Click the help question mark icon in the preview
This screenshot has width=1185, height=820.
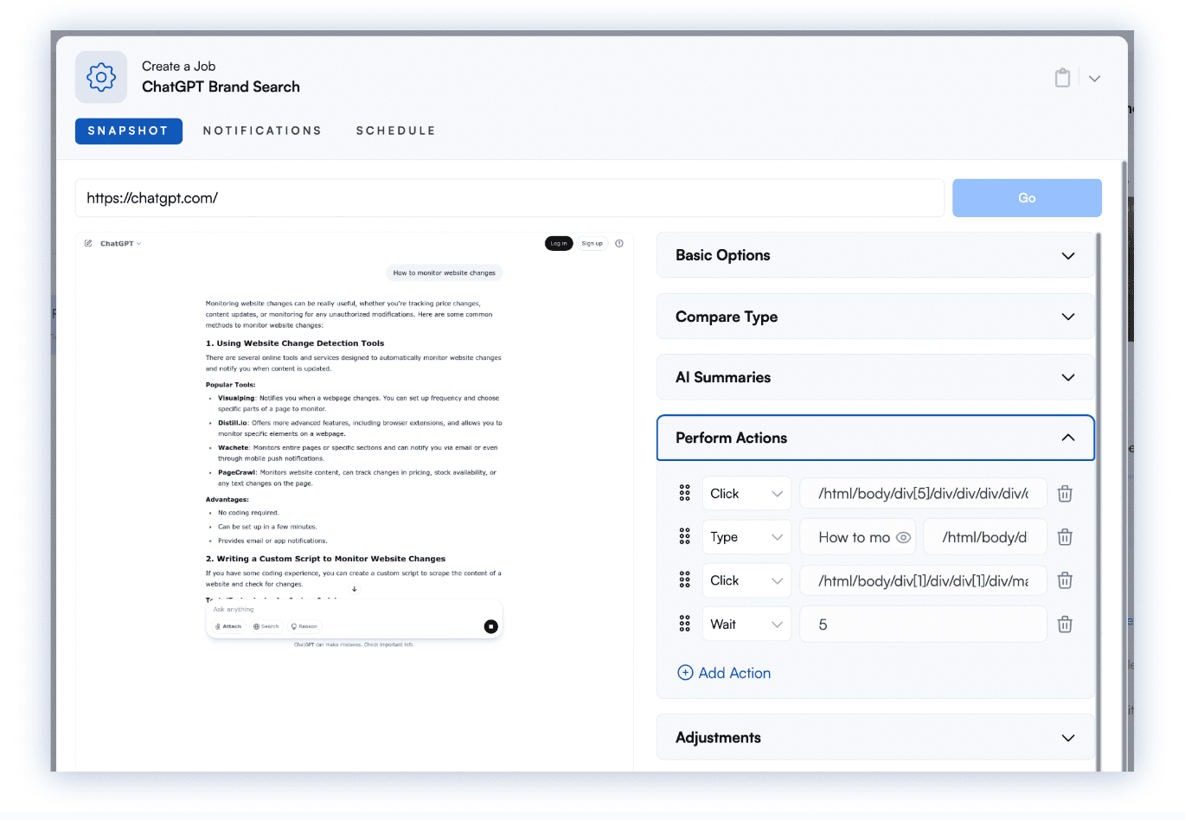click(619, 243)
